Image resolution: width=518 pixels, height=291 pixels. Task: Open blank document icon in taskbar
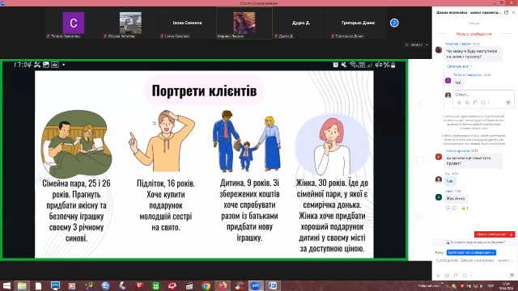click(38, 285)
